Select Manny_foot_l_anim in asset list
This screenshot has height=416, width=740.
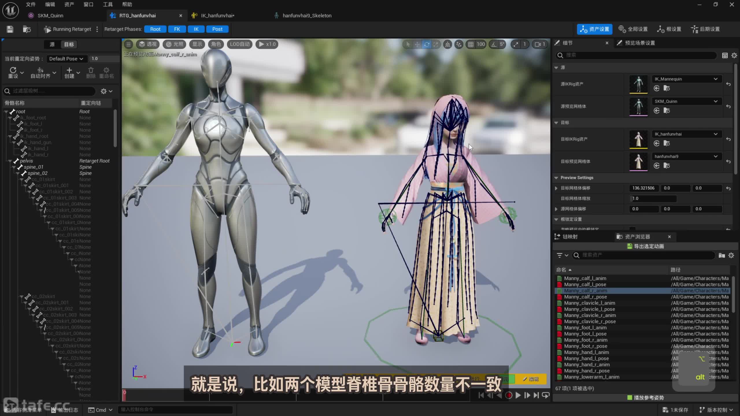585,328
